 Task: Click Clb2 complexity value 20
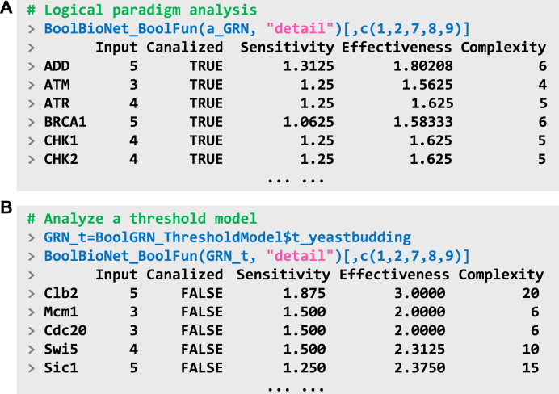(531, 293)
